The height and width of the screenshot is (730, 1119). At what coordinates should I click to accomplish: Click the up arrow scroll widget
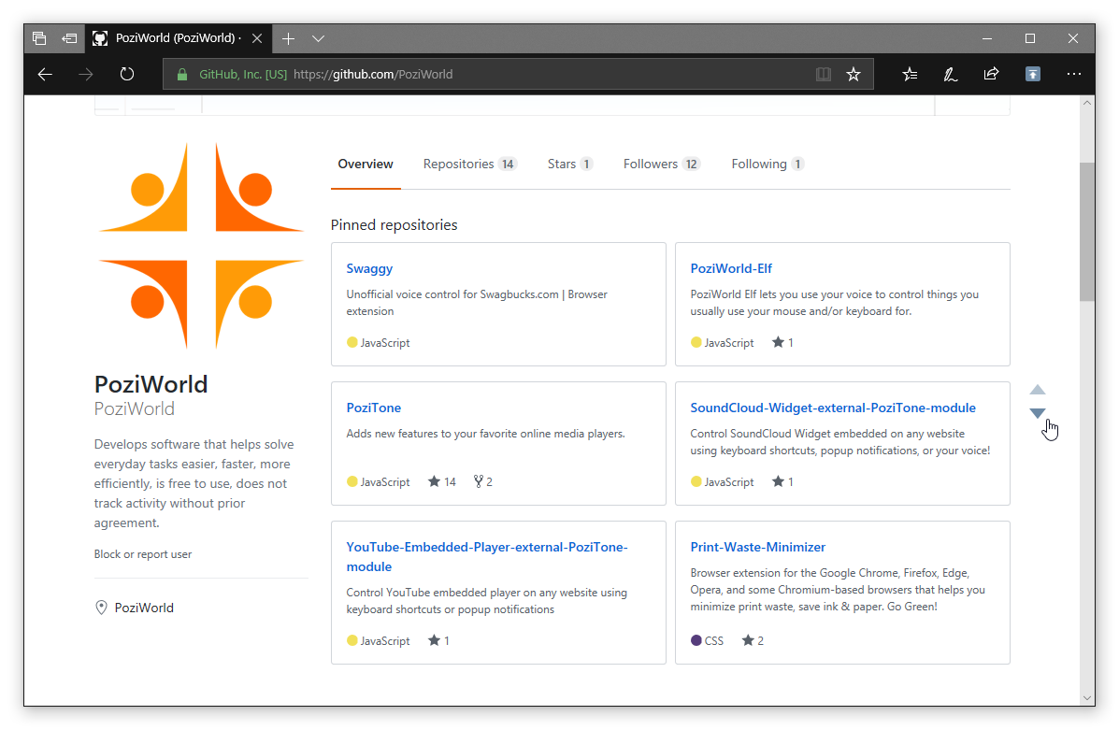[1038, 390]
